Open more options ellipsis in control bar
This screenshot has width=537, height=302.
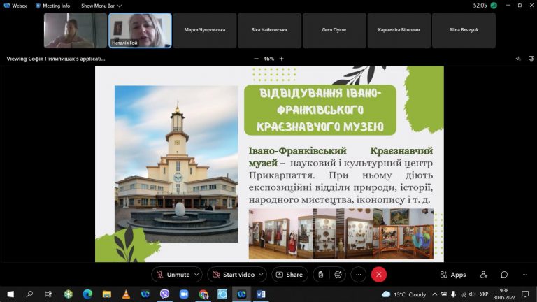click(359, 275)
